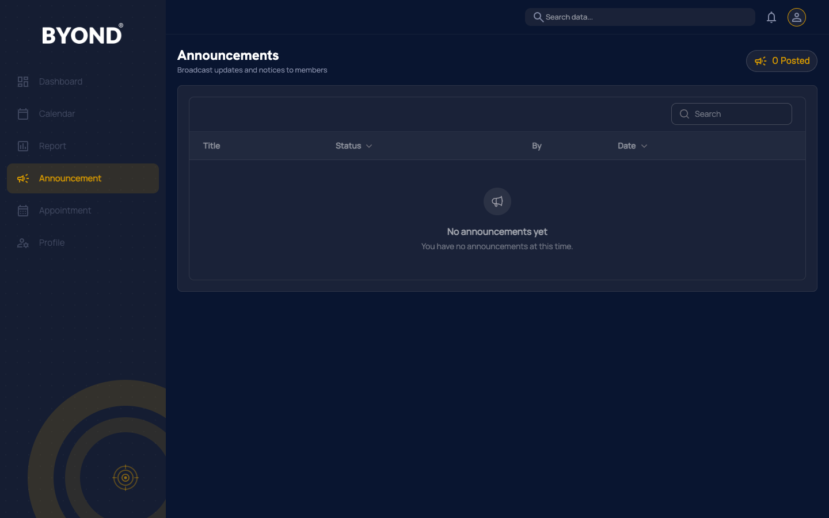Click the Status column label
This screenshot has height=518, width=829.
coord(348,146)
